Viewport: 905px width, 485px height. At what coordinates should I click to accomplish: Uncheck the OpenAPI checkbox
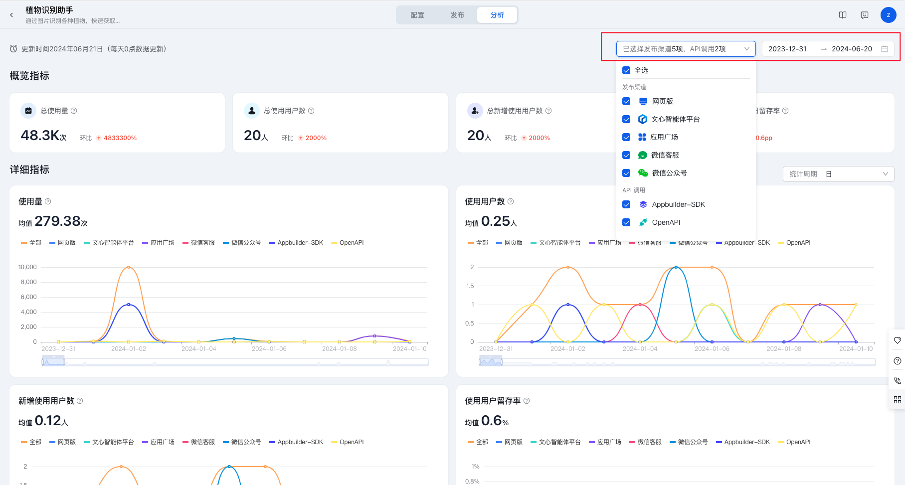(626, 222)
